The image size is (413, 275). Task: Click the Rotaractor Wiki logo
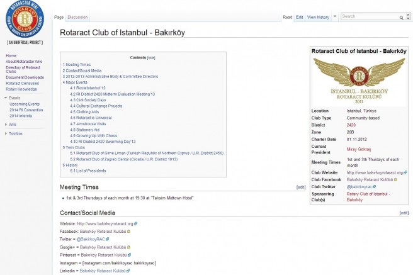[25, 20]
